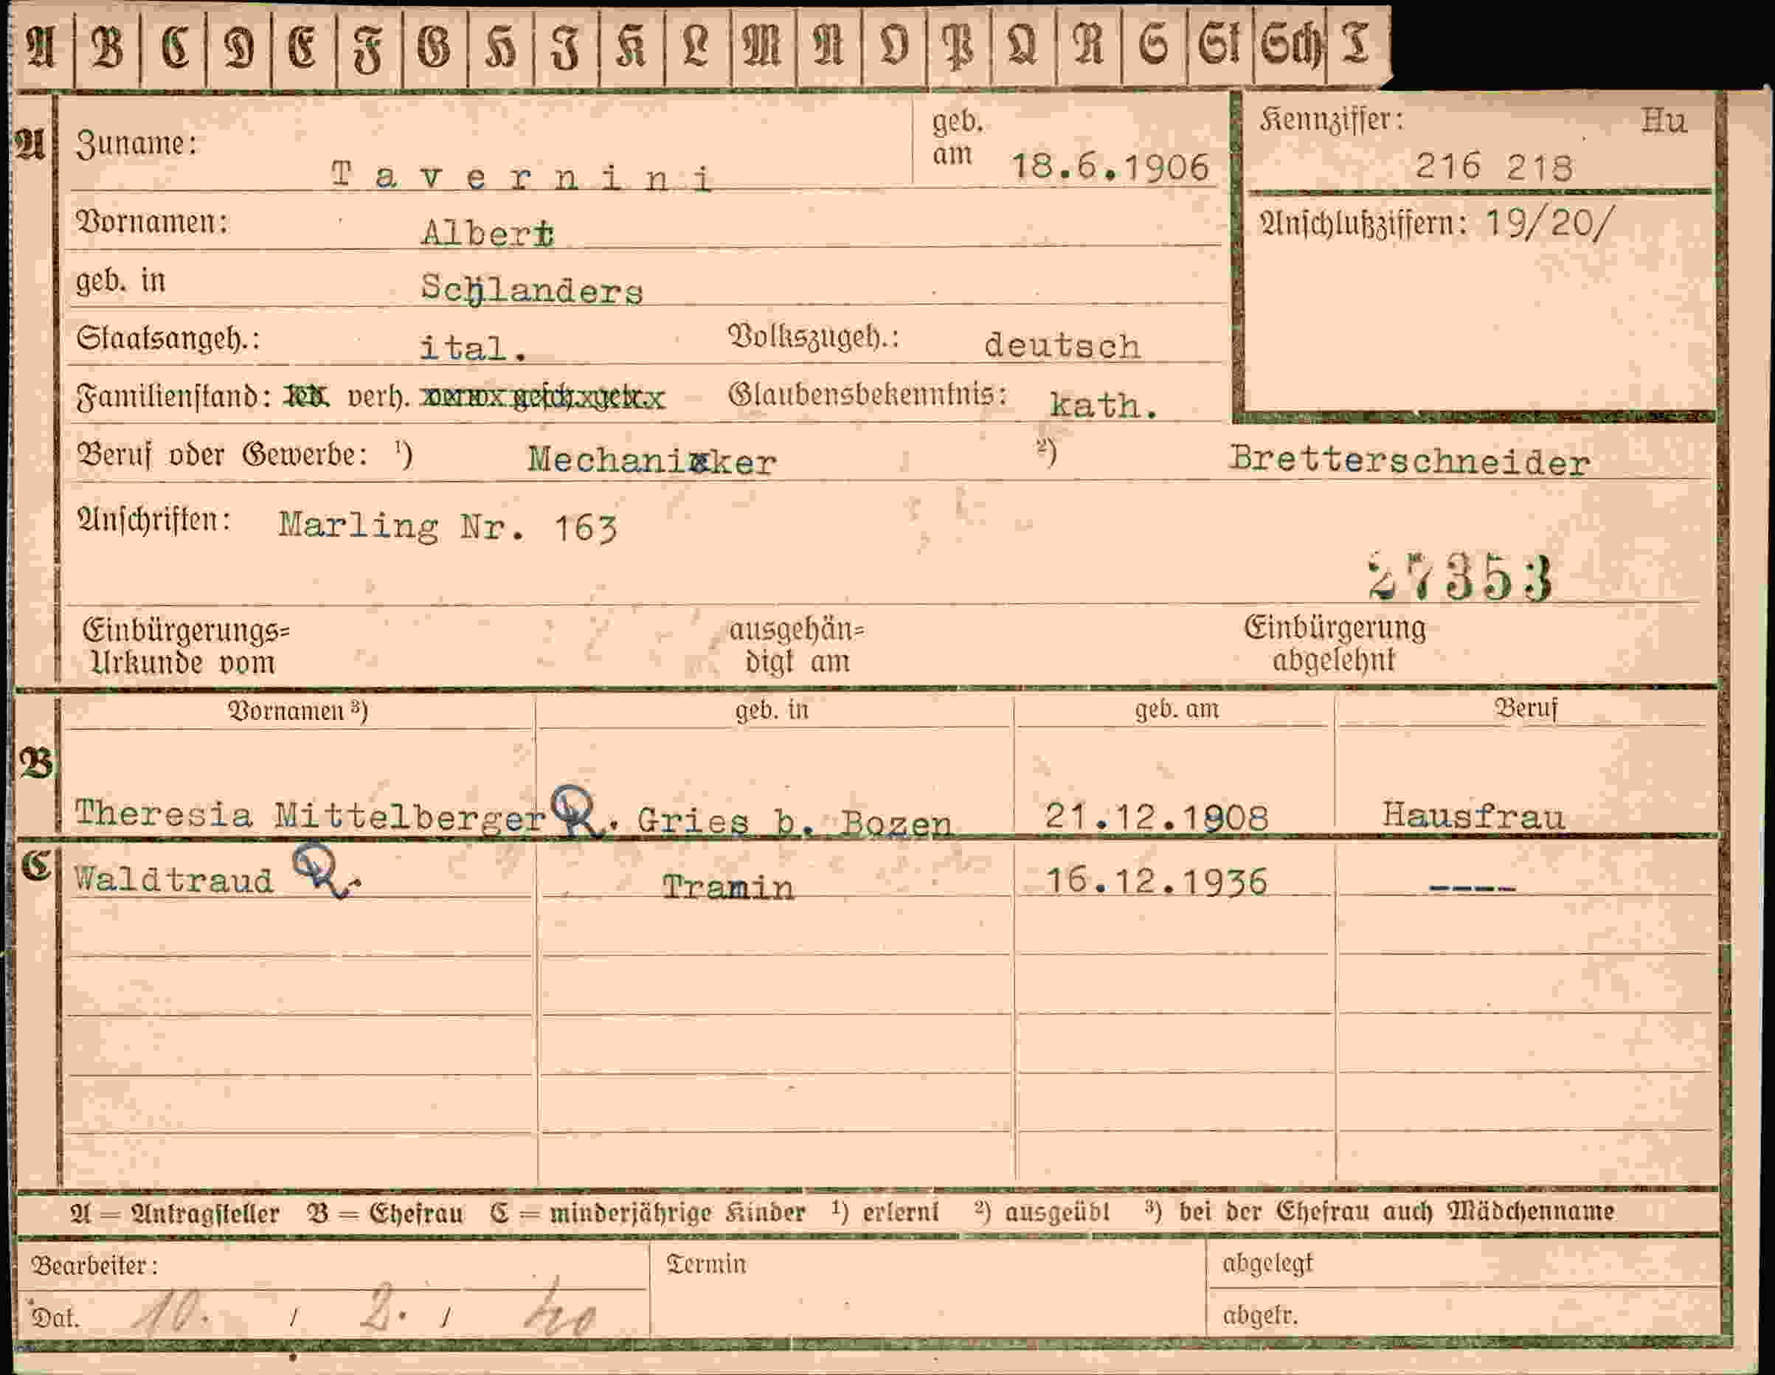Click the Volkszugehörigkeit value 'deutsch'
This screenshot has height=1375, width=1775.
1062,345
